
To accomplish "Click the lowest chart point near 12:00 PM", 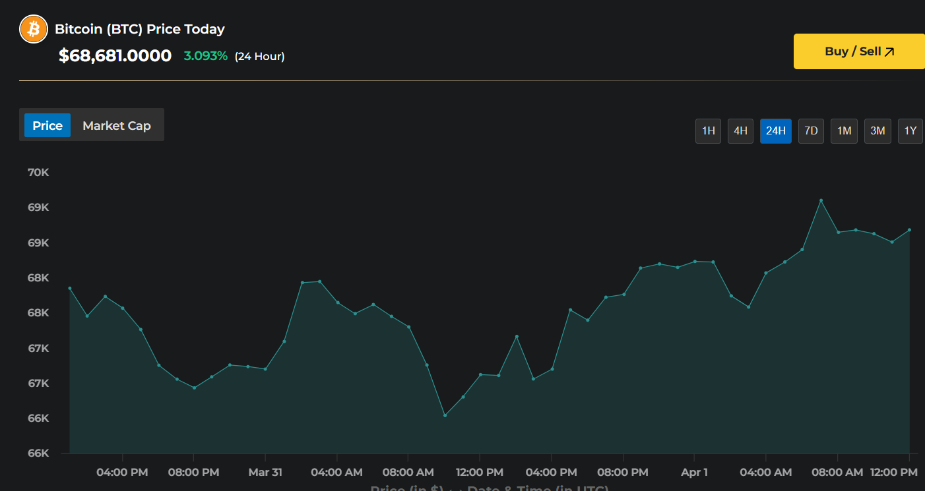I will click(x=444, y=415).
